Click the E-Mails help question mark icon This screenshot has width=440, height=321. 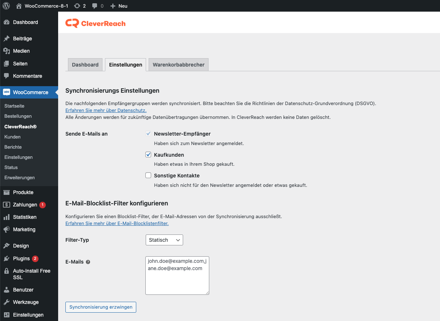click(x=88, y=262)
